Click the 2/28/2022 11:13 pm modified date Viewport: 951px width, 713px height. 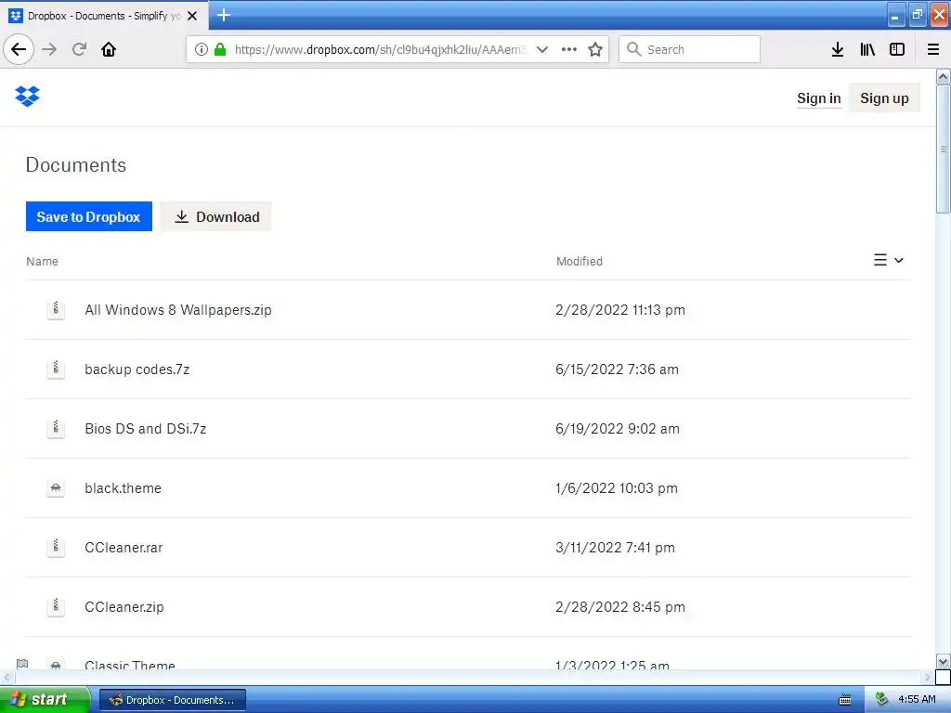pyautogui.click(x=620, y=310)
